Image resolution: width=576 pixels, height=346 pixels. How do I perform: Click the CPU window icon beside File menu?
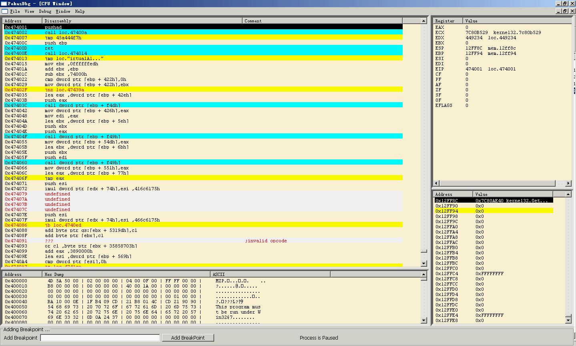5,11
